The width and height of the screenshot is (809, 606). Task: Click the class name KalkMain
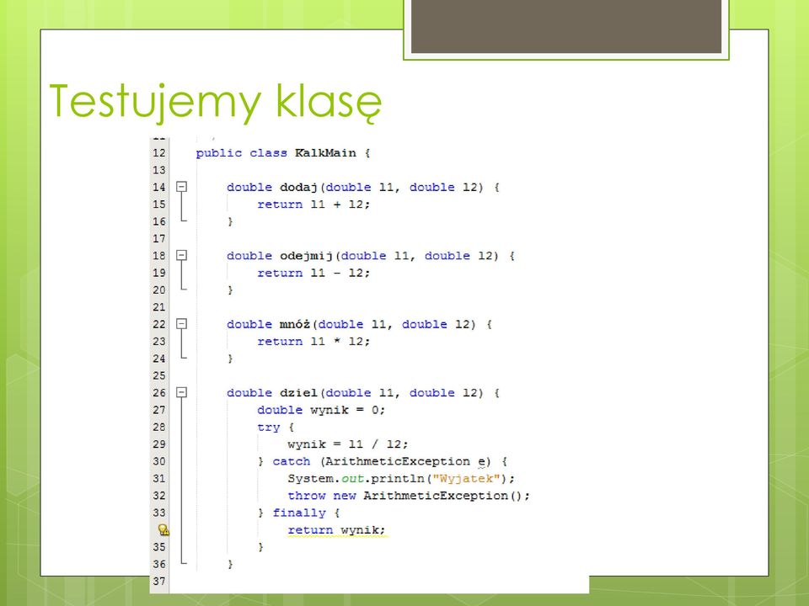[x=325, y=153]
